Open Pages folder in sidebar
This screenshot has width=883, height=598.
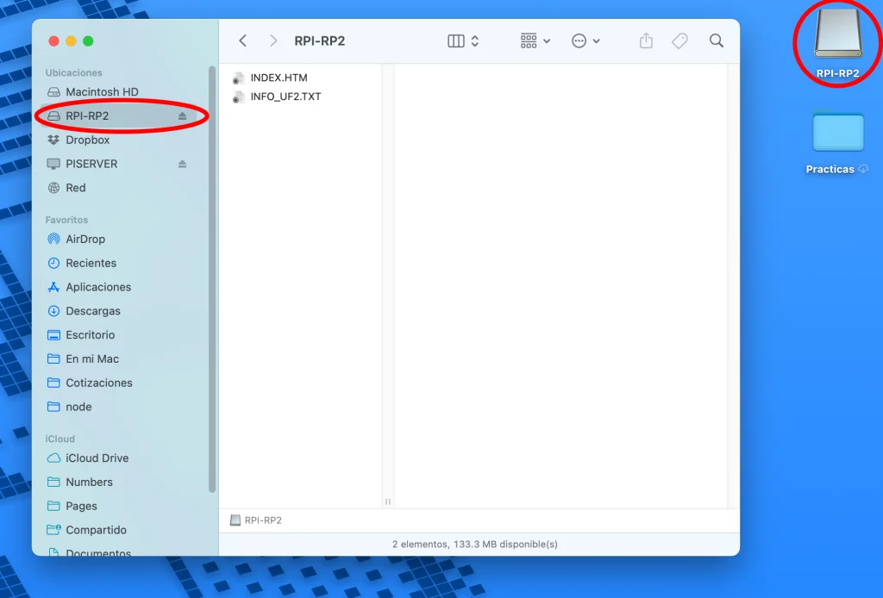point(121,506)
